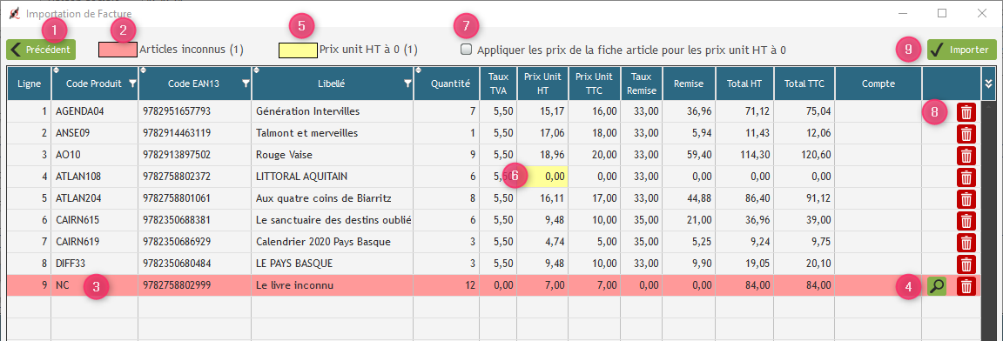Click trash icon for LITTORAL AQUITAIN row

point(966,177)
